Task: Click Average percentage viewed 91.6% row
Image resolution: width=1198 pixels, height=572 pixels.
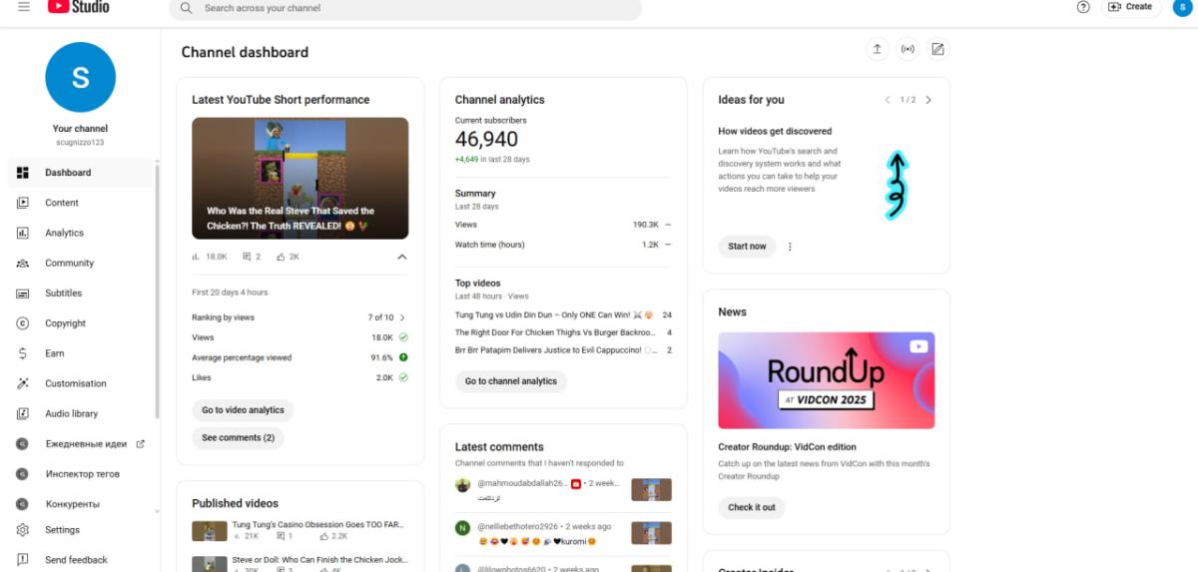Action: click(x=299, y=357)
